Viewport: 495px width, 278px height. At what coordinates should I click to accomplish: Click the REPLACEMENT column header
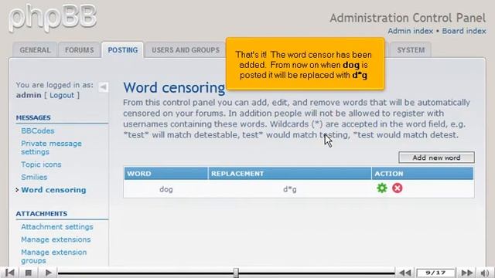click(290, 174)
